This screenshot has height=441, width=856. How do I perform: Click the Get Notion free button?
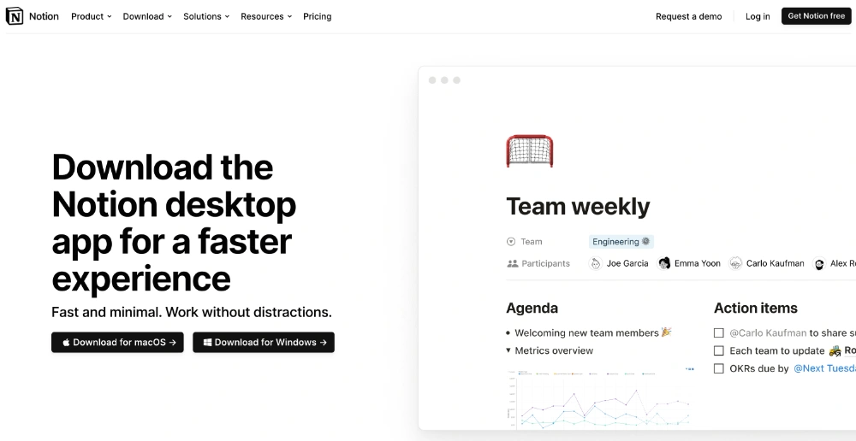[816, 16]
